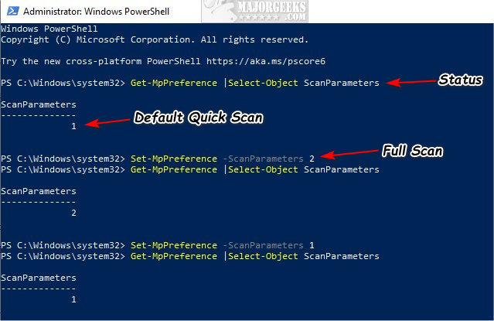Click the last ScanParameters column header
Screen dimensions: 494x321
coord(39,278)
